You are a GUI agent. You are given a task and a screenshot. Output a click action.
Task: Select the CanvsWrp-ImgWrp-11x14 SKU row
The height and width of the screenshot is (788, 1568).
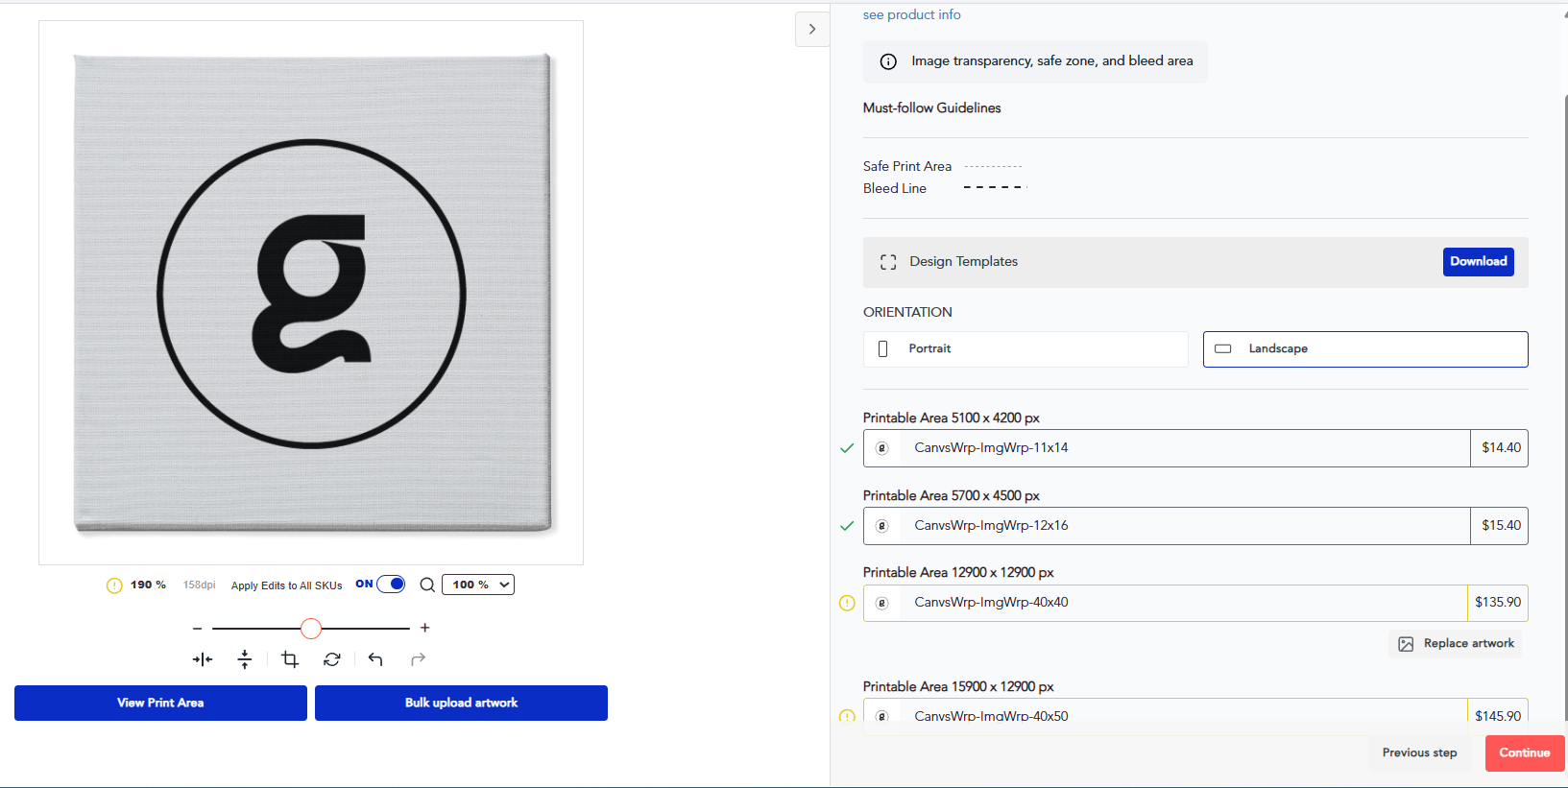pyautogui.click(x=1166, y=448)
